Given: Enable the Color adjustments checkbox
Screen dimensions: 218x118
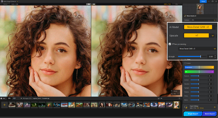Looking at the screenshot, I should point(185,63).
